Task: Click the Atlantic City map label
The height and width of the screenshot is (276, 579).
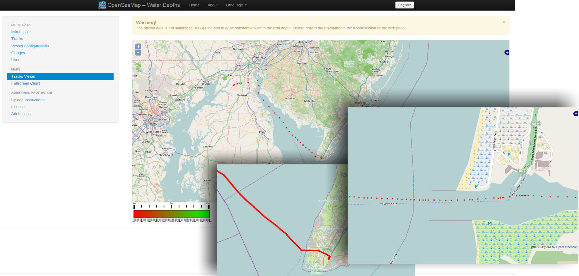Action: click(370, 106)
